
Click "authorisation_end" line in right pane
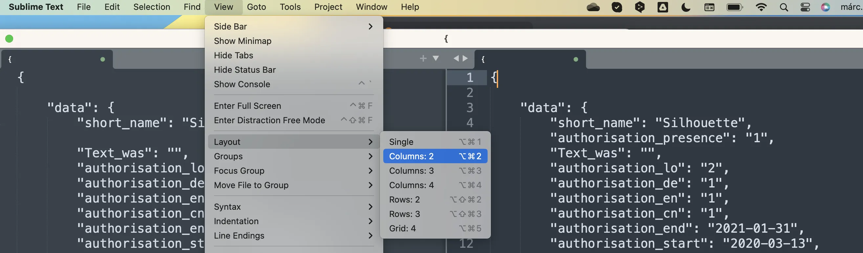coord(677,228)
